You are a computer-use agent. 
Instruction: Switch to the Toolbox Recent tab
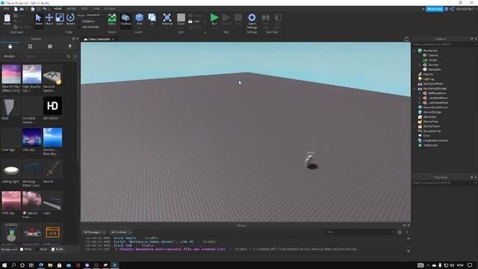click(50, 46)
